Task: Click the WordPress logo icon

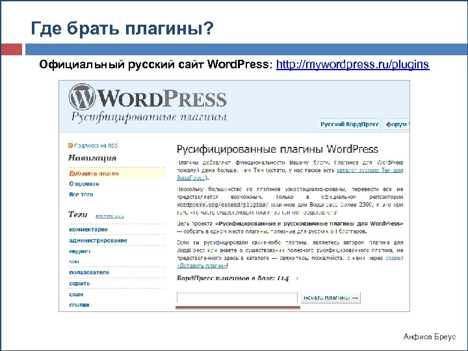Action: tap(82, 97)
